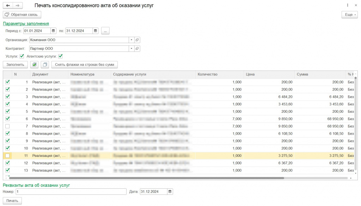The height and width of the screenshot is (206, 361).
Task: Open the Организация record link icon
Action: (137, 40)
